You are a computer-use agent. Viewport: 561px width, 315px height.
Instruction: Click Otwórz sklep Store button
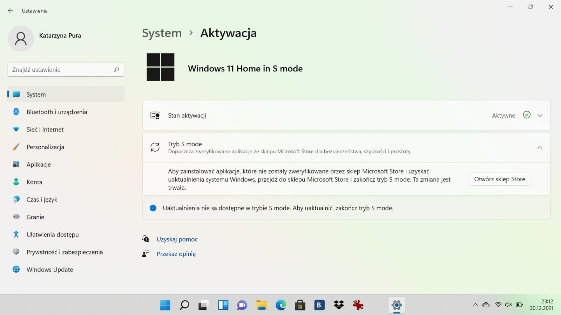500,179
